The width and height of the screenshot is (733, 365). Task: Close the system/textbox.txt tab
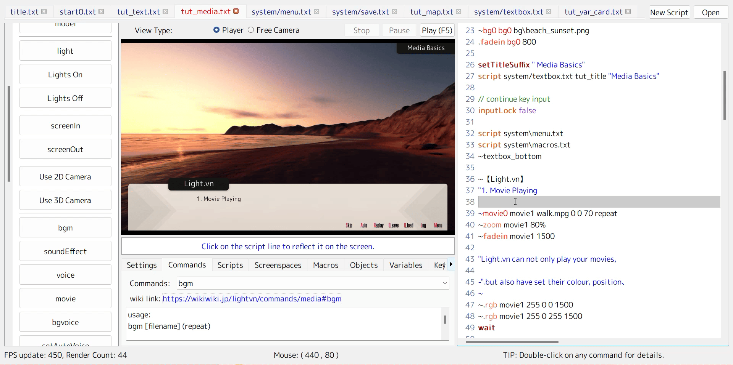click(x=549, y=11)
